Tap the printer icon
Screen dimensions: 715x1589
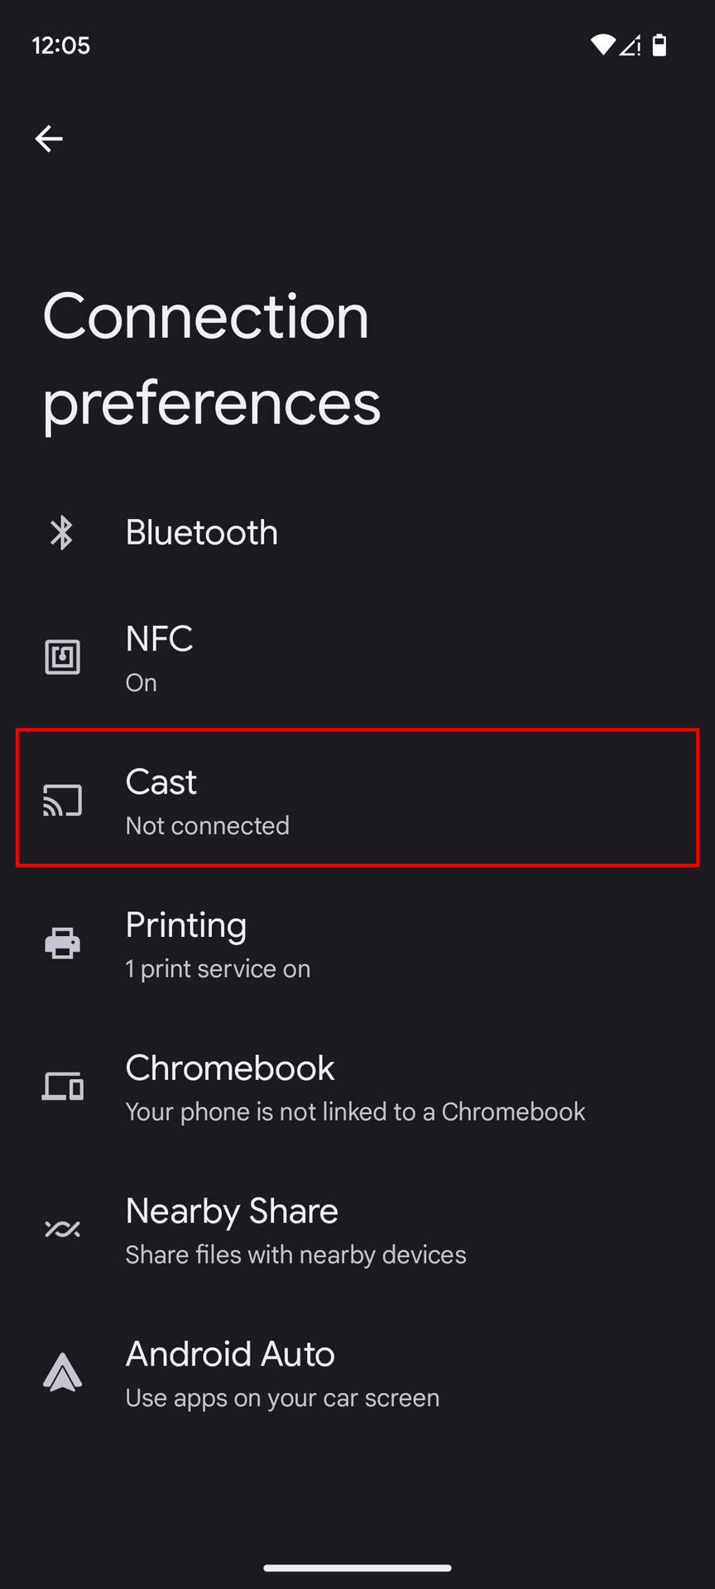62,943
